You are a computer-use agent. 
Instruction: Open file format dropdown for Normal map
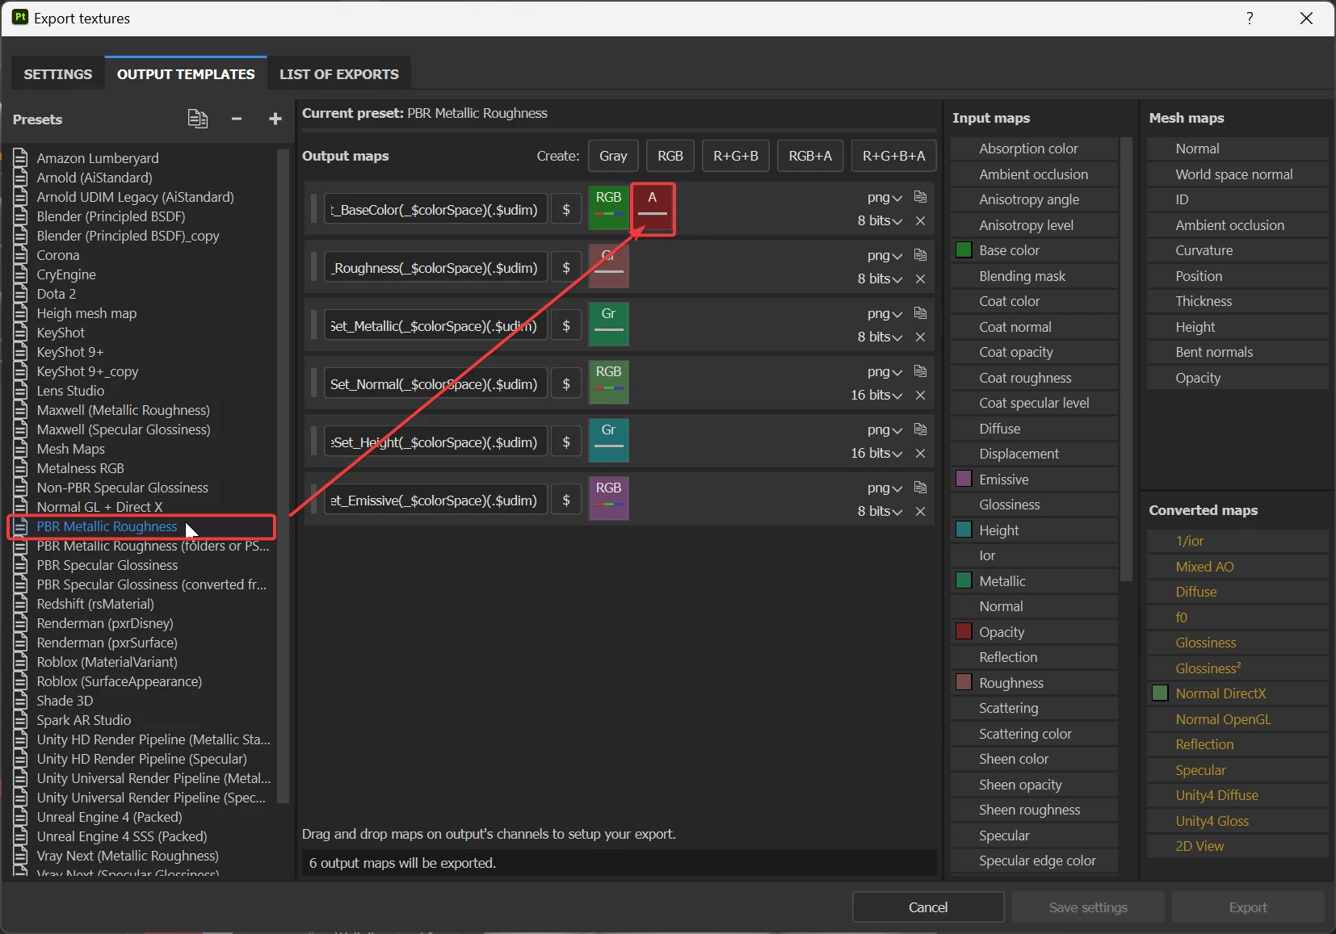tap(884, 372)
